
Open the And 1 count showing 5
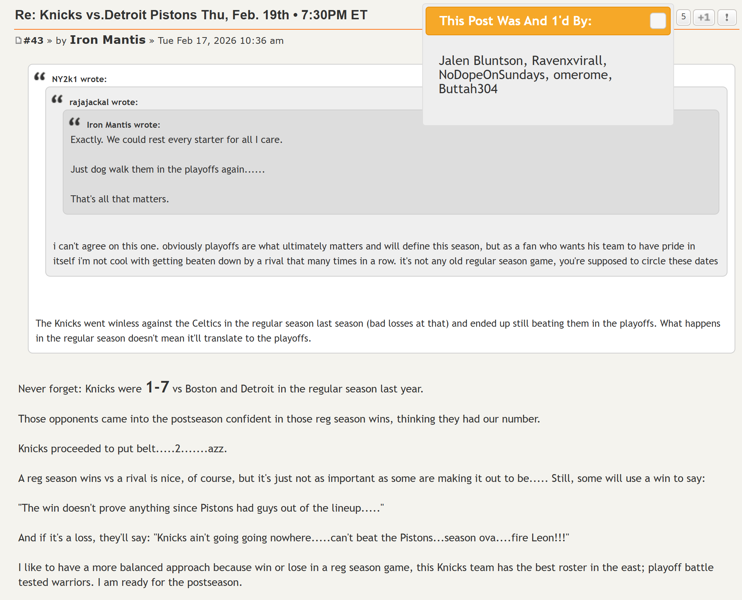point(683,17)
